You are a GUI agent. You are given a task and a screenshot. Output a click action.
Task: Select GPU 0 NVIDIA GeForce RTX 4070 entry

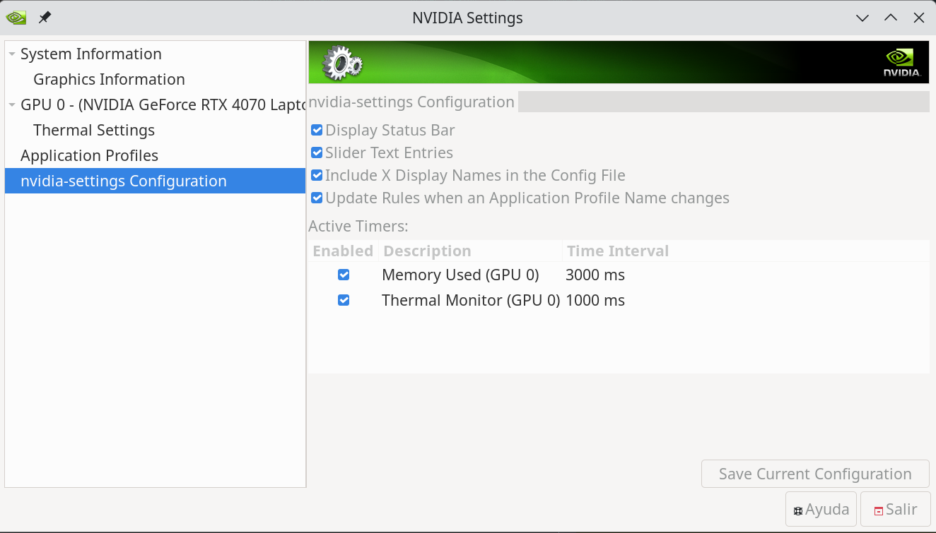(163, 105)
